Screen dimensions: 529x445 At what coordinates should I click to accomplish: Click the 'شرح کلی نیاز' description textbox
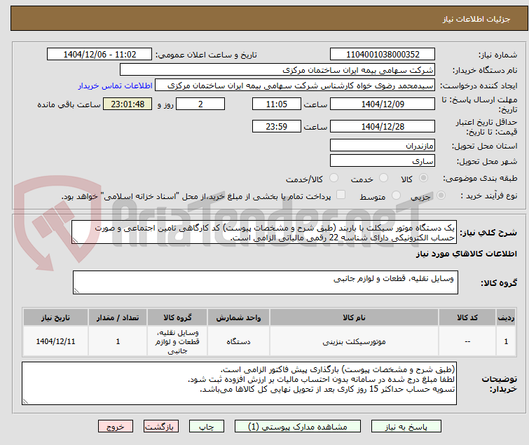pos(264,233)
